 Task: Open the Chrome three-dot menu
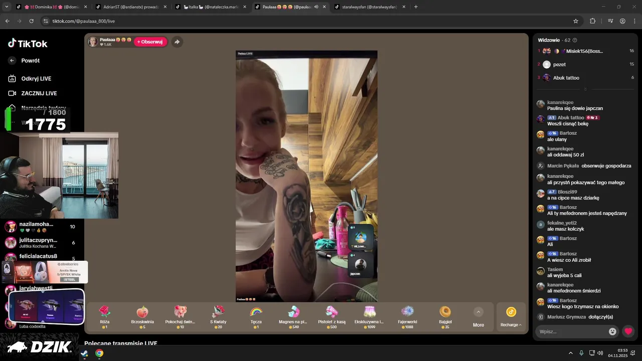point(634,21)
